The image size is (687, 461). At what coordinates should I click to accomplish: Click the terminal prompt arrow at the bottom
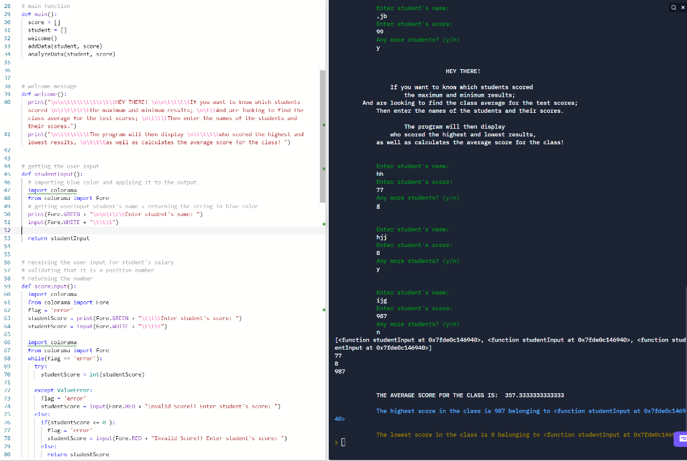point(335,442)
